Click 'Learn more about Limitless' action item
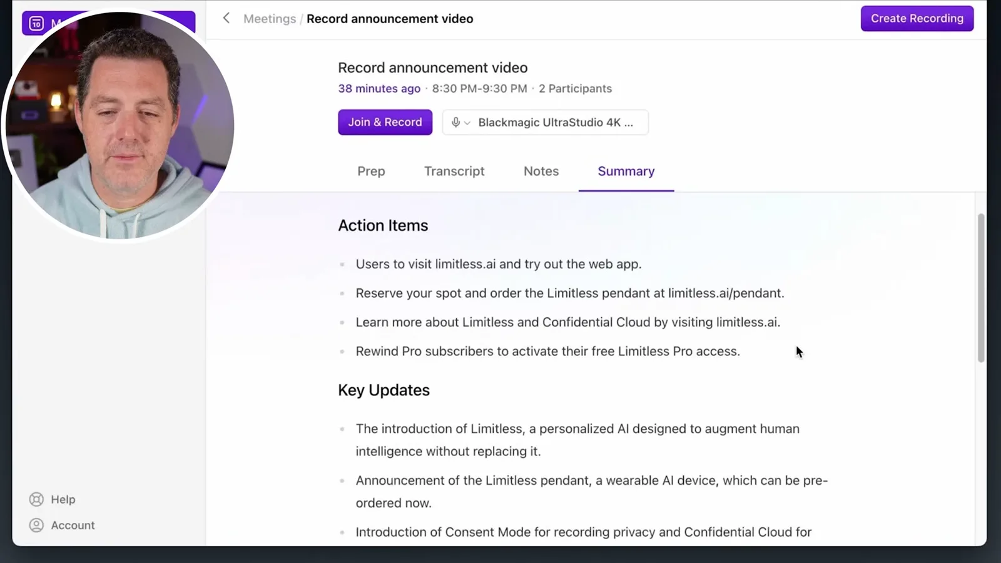 [568, 322]
